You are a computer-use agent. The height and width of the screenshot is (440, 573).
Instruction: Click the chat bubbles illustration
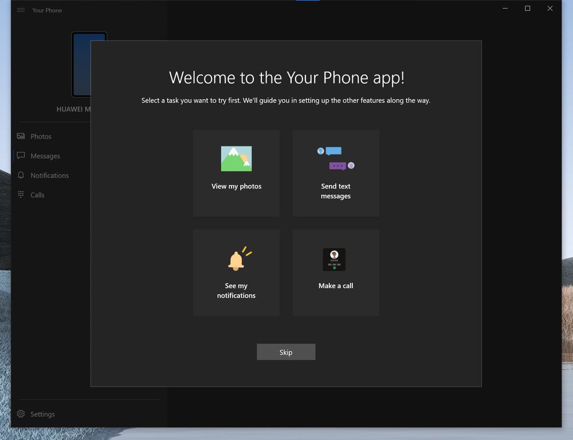pyautogui.click(x=336, y=159)
